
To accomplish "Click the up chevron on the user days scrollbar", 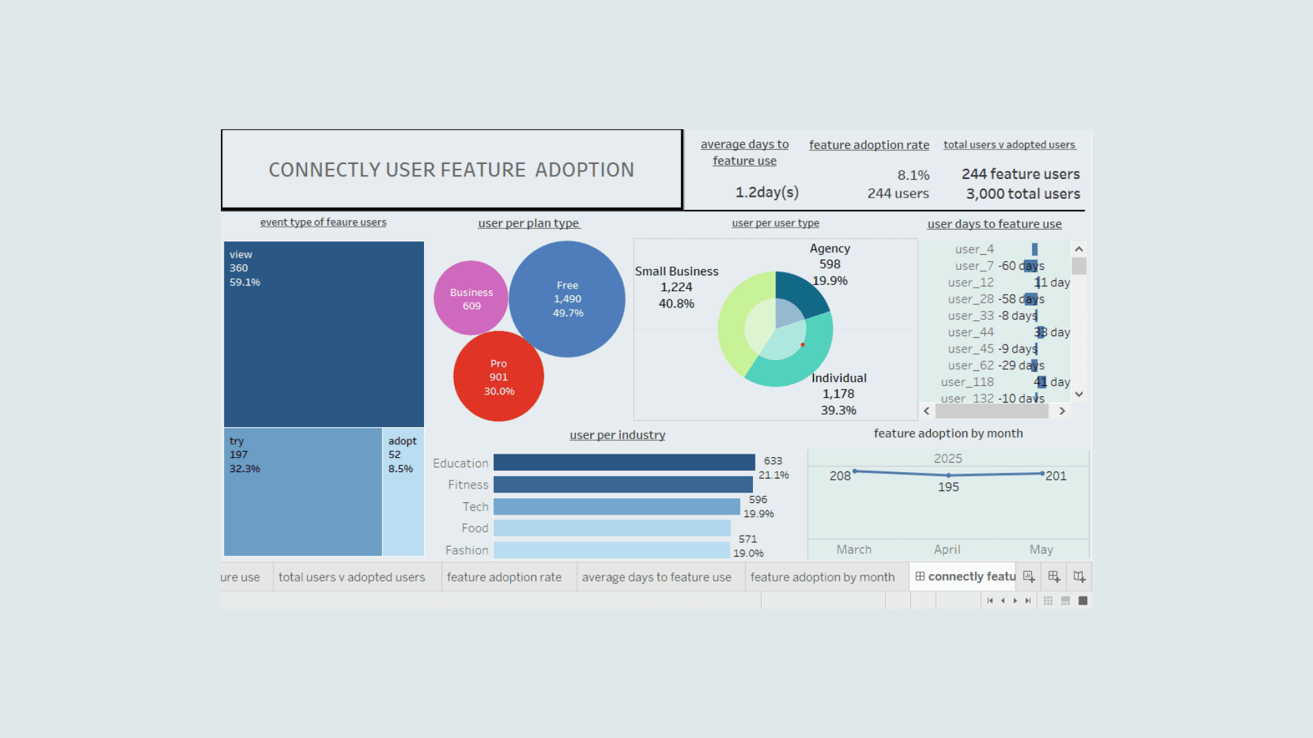I will [1079, 249].
